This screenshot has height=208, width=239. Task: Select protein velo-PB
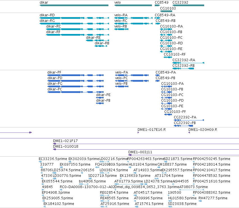click(122, 86)
